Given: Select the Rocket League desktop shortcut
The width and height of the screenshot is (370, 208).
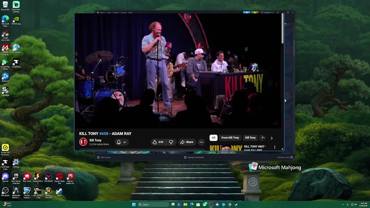Looking at the screenshot, I should (x=27, y=193).
